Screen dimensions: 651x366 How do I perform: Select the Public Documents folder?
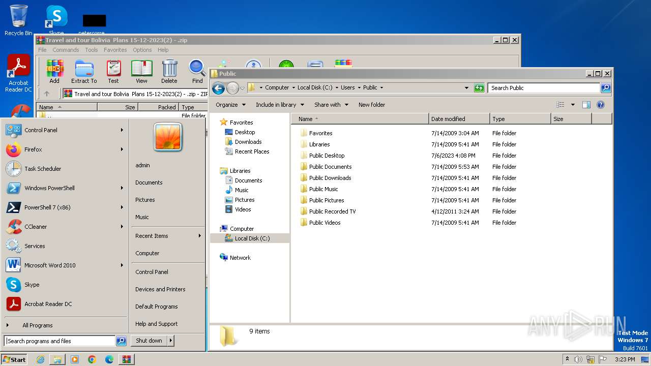[x=330, y=167]
